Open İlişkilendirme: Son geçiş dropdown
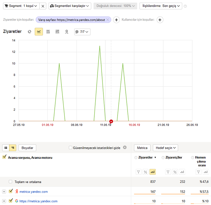The image size is (211, 205). pos(161,6)
